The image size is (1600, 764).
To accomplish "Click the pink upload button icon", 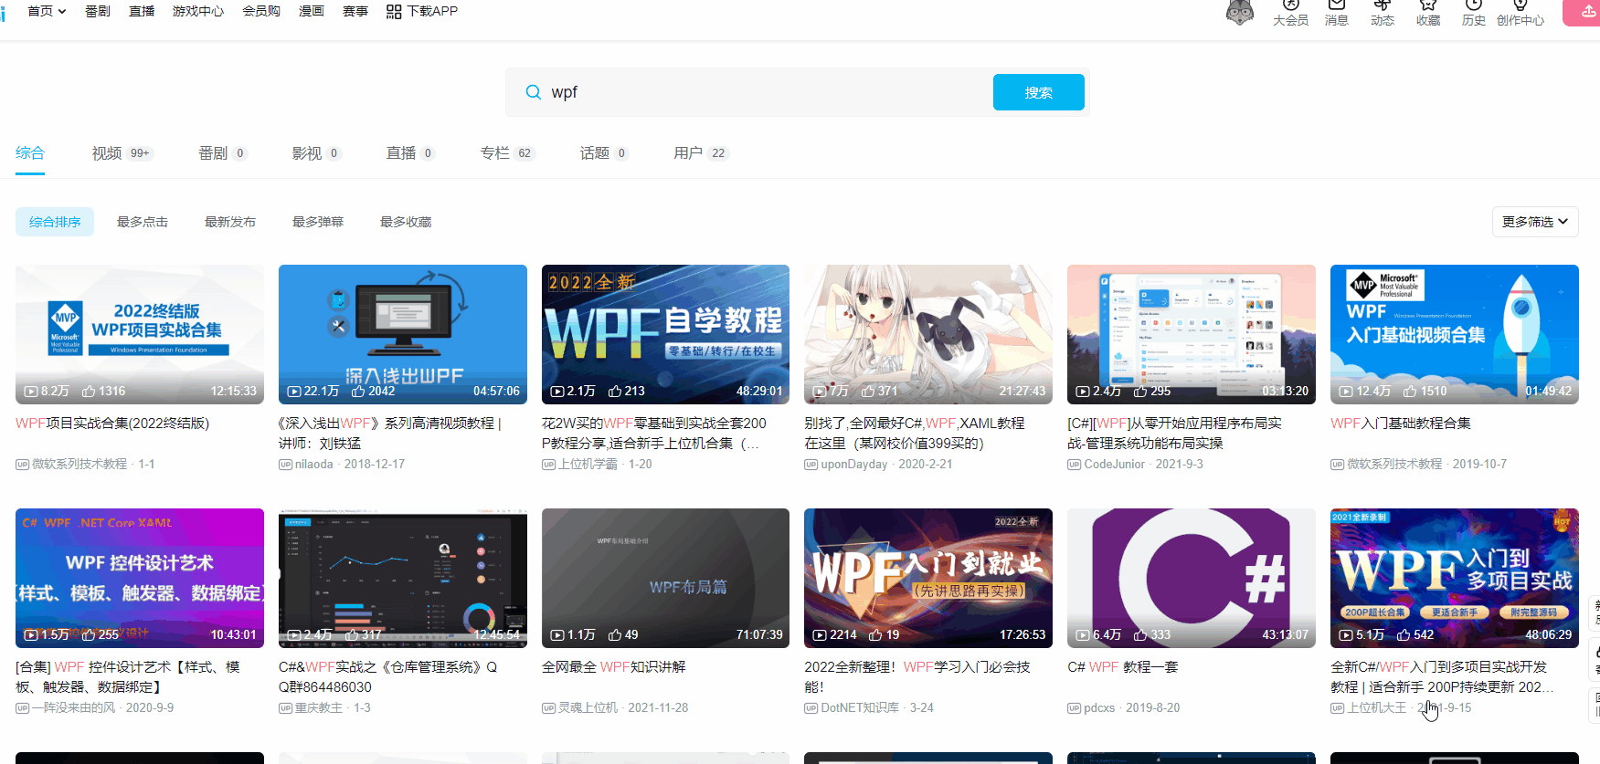I will pyautogui.click(x=1587, y=12).
